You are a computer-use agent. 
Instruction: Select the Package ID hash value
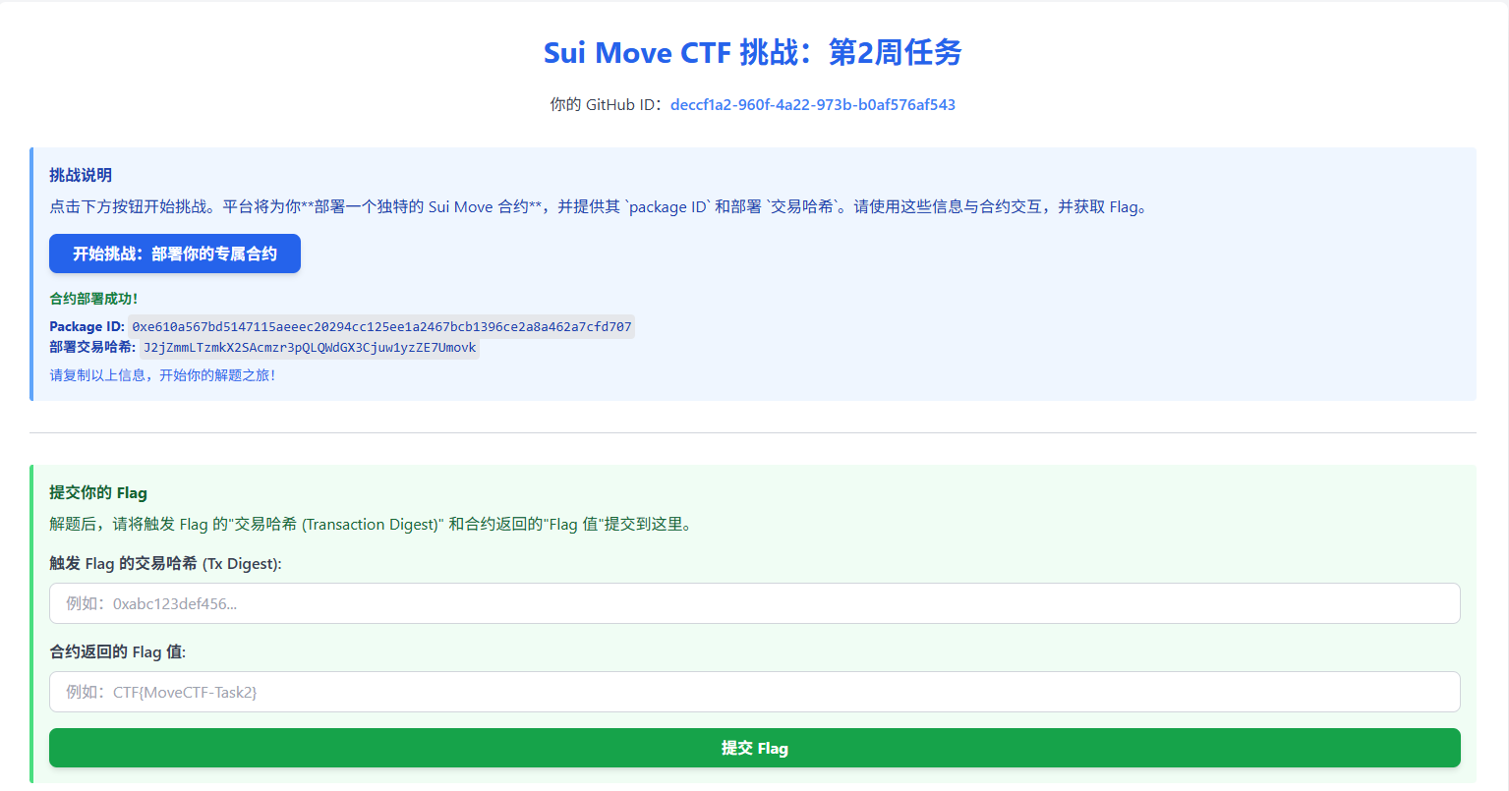[x=382, y=327]
